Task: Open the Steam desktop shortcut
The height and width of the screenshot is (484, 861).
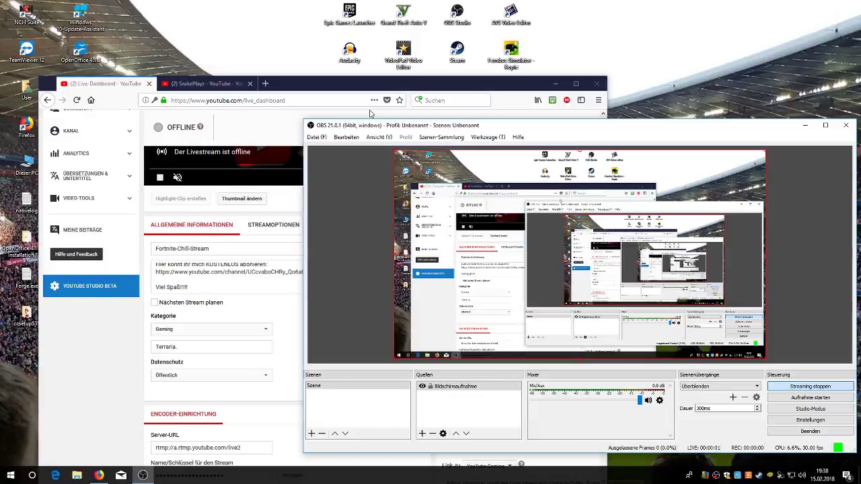Action: (457, 52)
